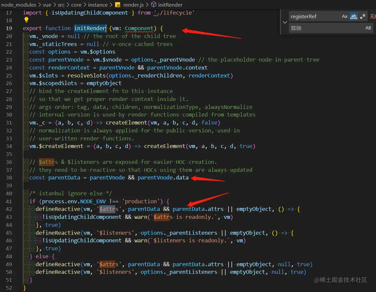Click vm.$scopedSlots on line 26
The width and height of the screenshot is (376, 292).
pos(53,83)
